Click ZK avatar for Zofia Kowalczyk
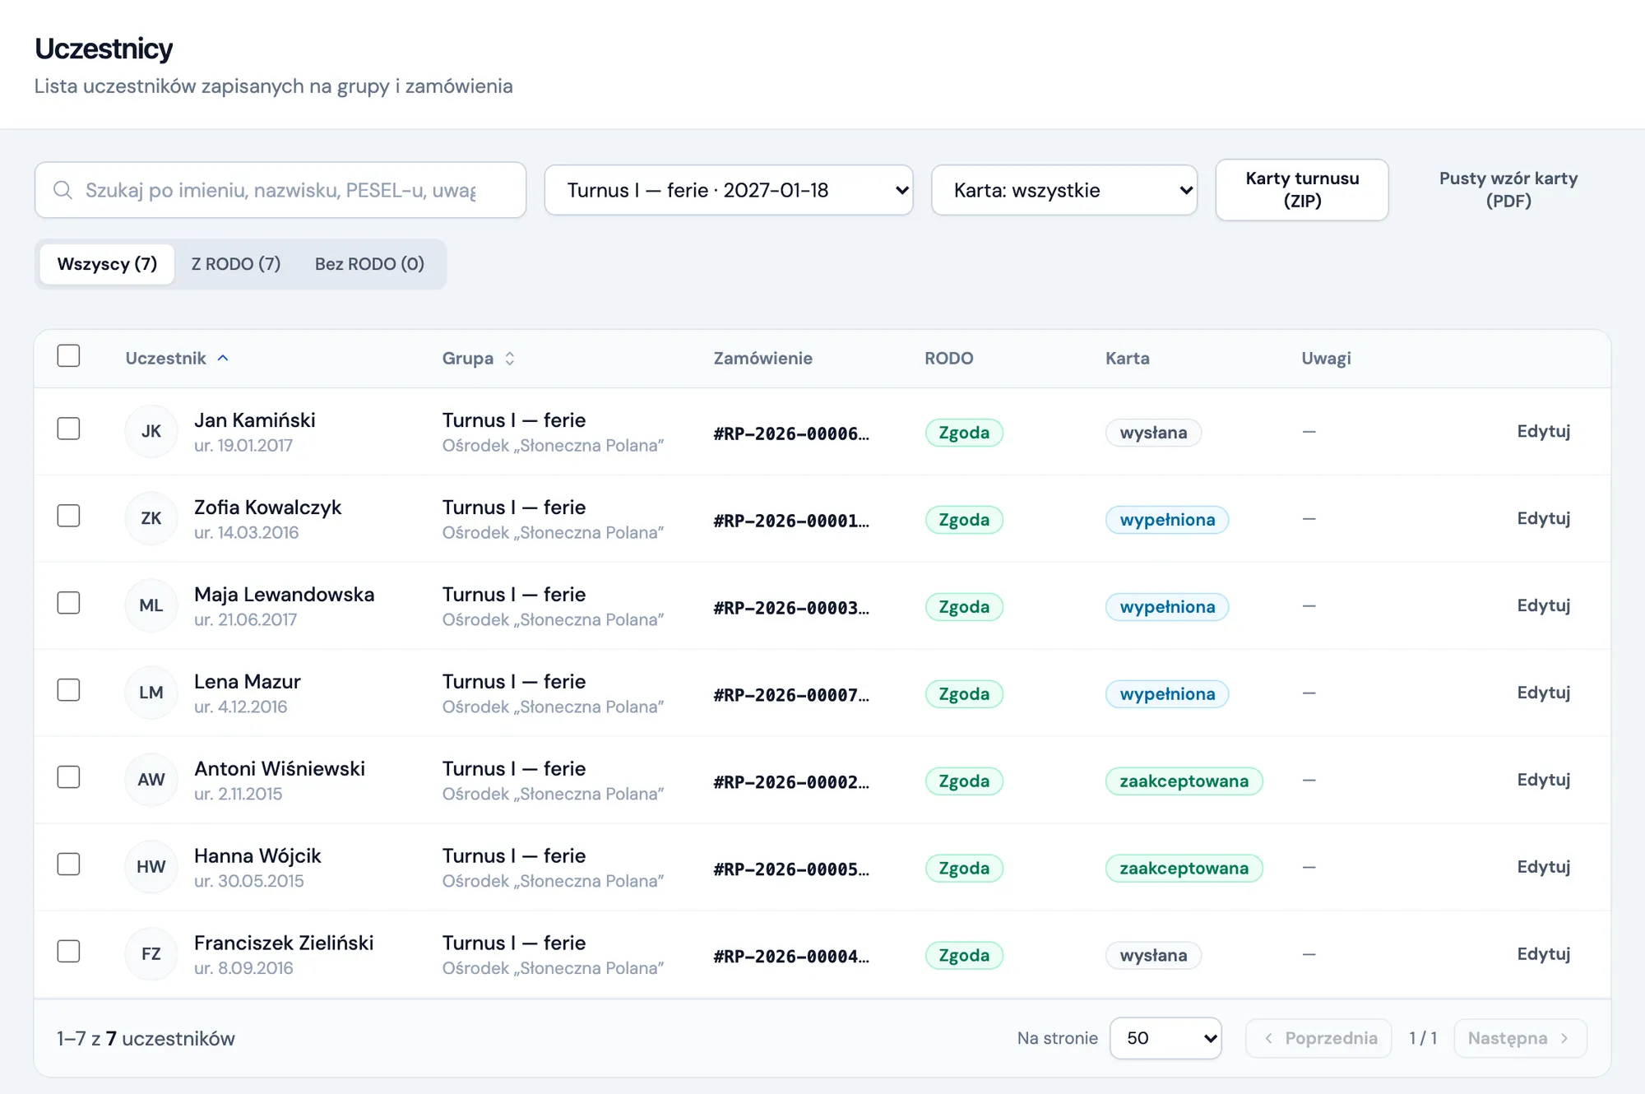Image resolution: width=1645 pixels, height=1094 pixels. 151,518
